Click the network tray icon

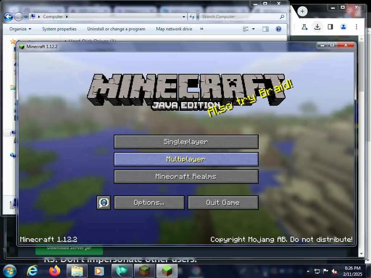[317, 271]
